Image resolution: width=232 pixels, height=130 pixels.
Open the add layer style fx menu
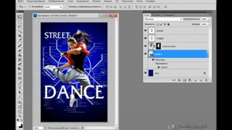[179, 80]
